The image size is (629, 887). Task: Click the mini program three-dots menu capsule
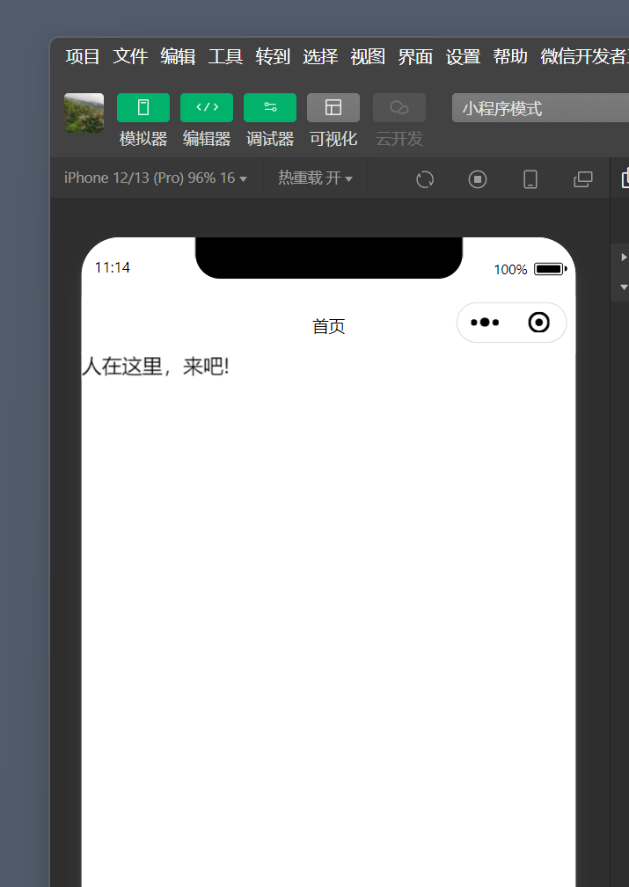tap(485, 323)
